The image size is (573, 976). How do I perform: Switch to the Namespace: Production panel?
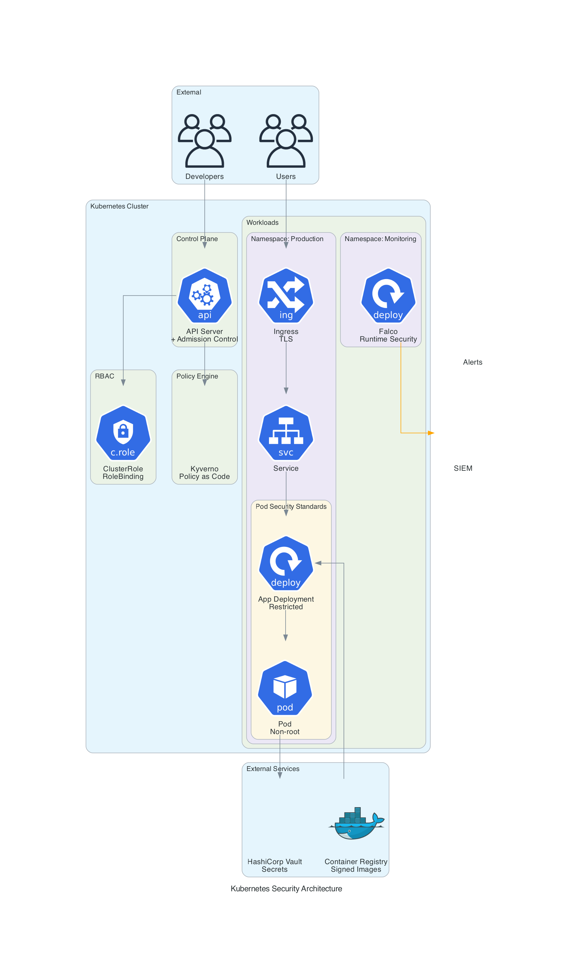287,239
